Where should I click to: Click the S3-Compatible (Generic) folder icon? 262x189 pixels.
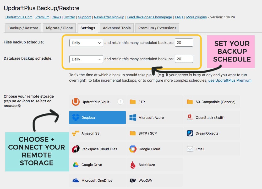coord(190,102)
